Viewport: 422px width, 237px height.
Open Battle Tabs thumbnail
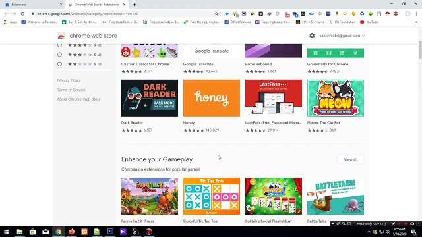336,196
